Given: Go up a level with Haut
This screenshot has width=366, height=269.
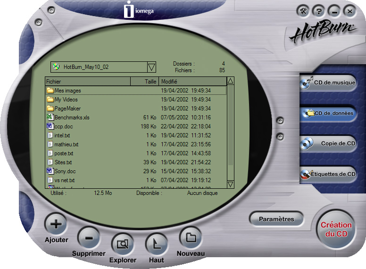Looking at the screenshot, I should tap(157, 244).
